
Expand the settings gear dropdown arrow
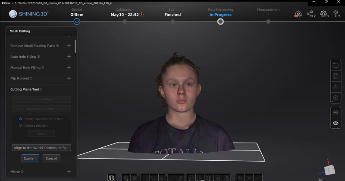[328, 16]
